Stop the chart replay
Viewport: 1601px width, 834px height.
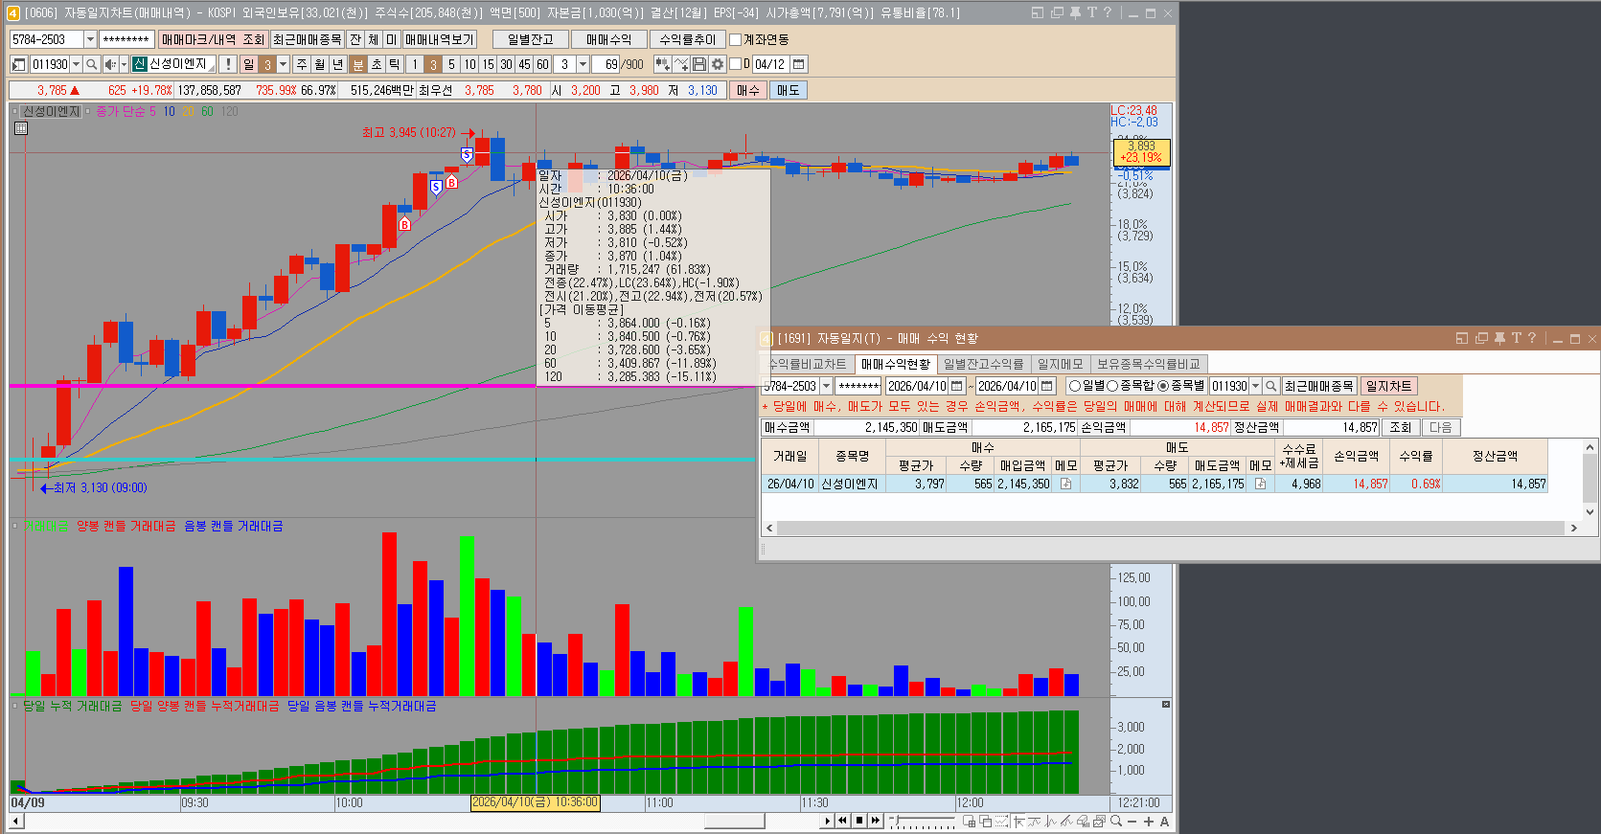(x=858, y=821)
